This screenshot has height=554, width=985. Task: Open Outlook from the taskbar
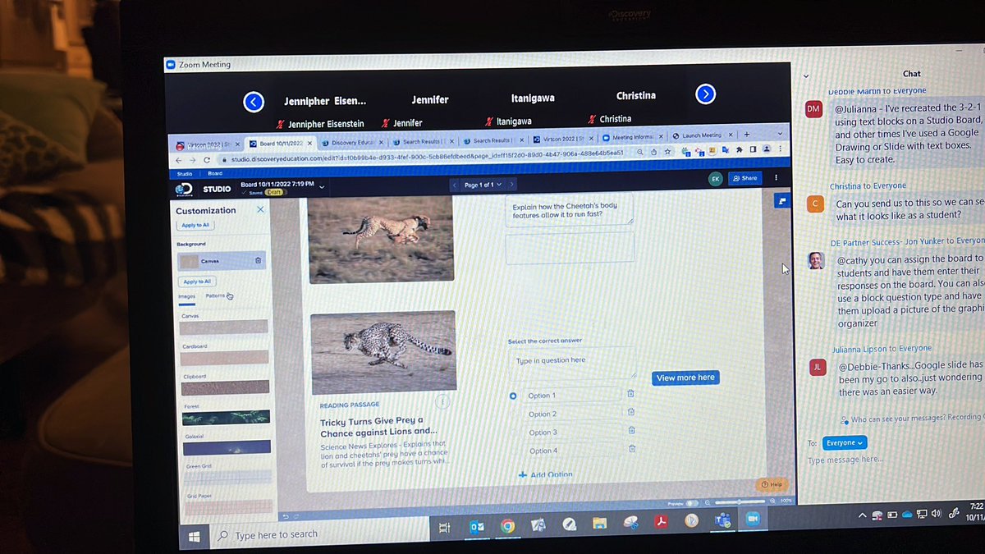pyautogui.click(x=477, y=528)
